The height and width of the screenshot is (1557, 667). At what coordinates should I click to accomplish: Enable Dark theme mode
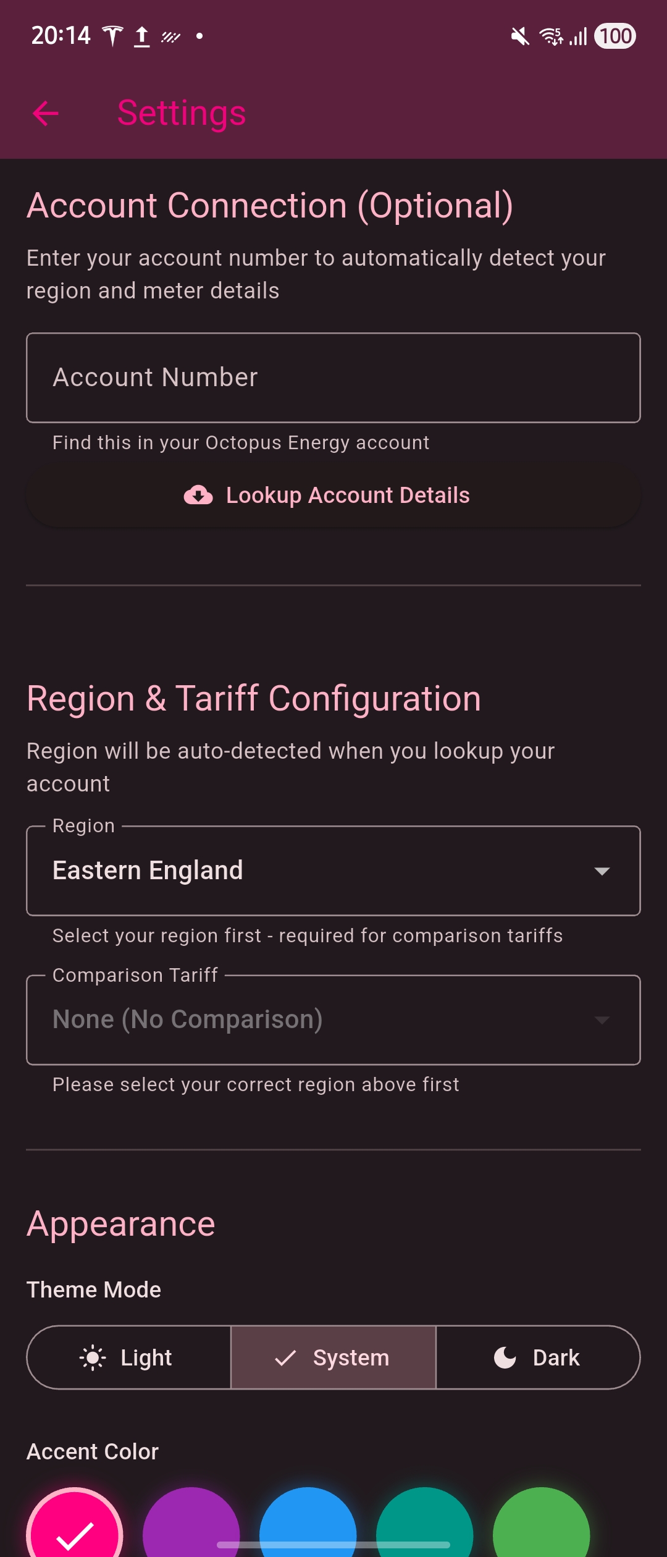coord(537,1357)
